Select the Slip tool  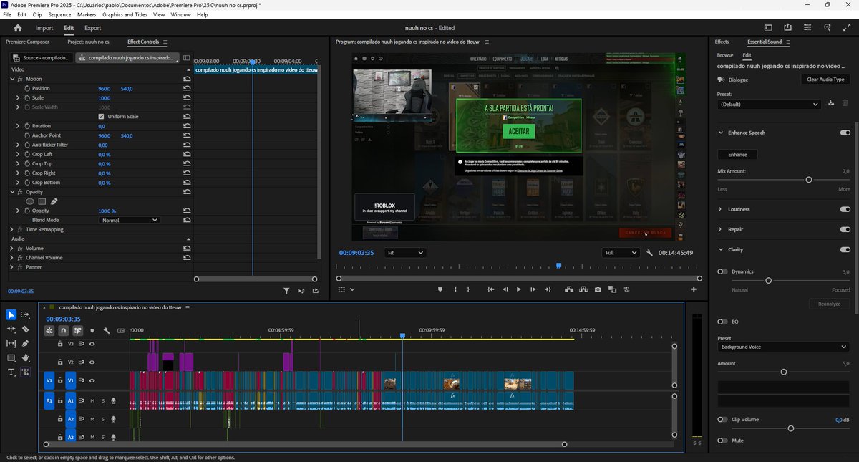[x=11, y=344]
